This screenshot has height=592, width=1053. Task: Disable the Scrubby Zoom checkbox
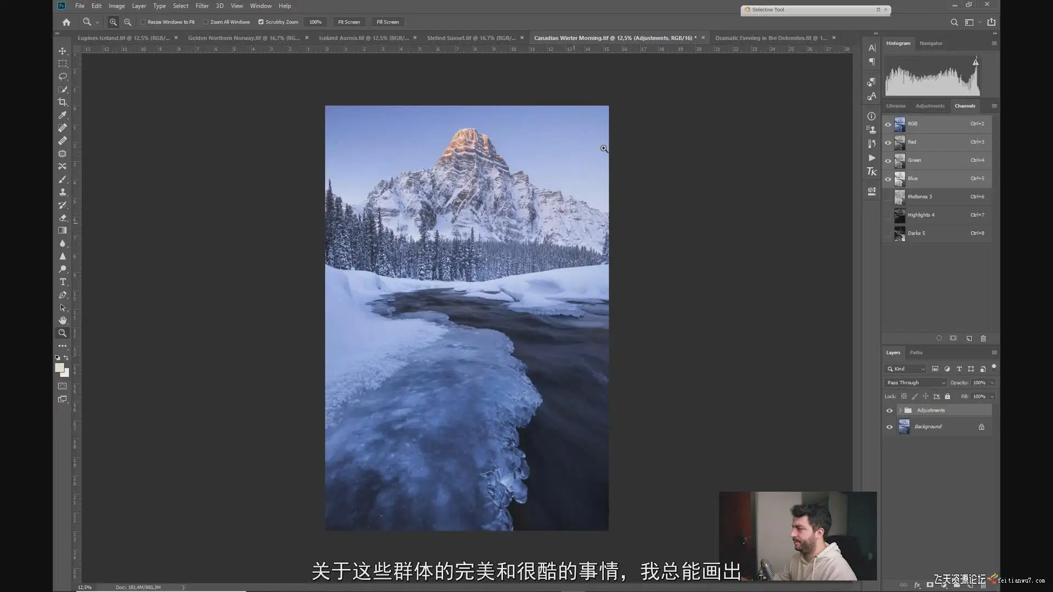(261, 22)
